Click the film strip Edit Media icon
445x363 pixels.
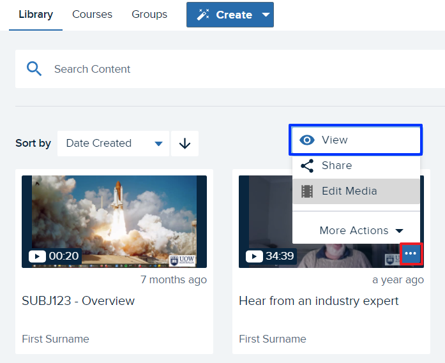(307, 191)
